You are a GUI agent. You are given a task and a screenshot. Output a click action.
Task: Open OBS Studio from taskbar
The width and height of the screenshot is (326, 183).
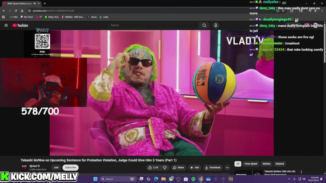click(179, 179)
